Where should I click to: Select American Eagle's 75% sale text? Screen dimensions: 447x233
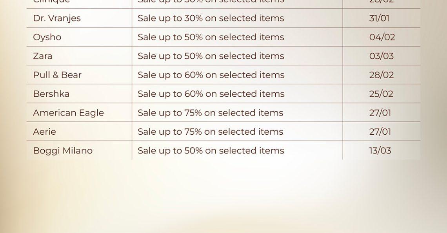(x=210, y=113)
